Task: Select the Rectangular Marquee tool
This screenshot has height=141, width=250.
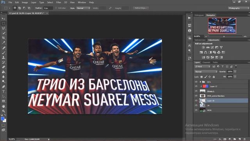Action: 4,23
